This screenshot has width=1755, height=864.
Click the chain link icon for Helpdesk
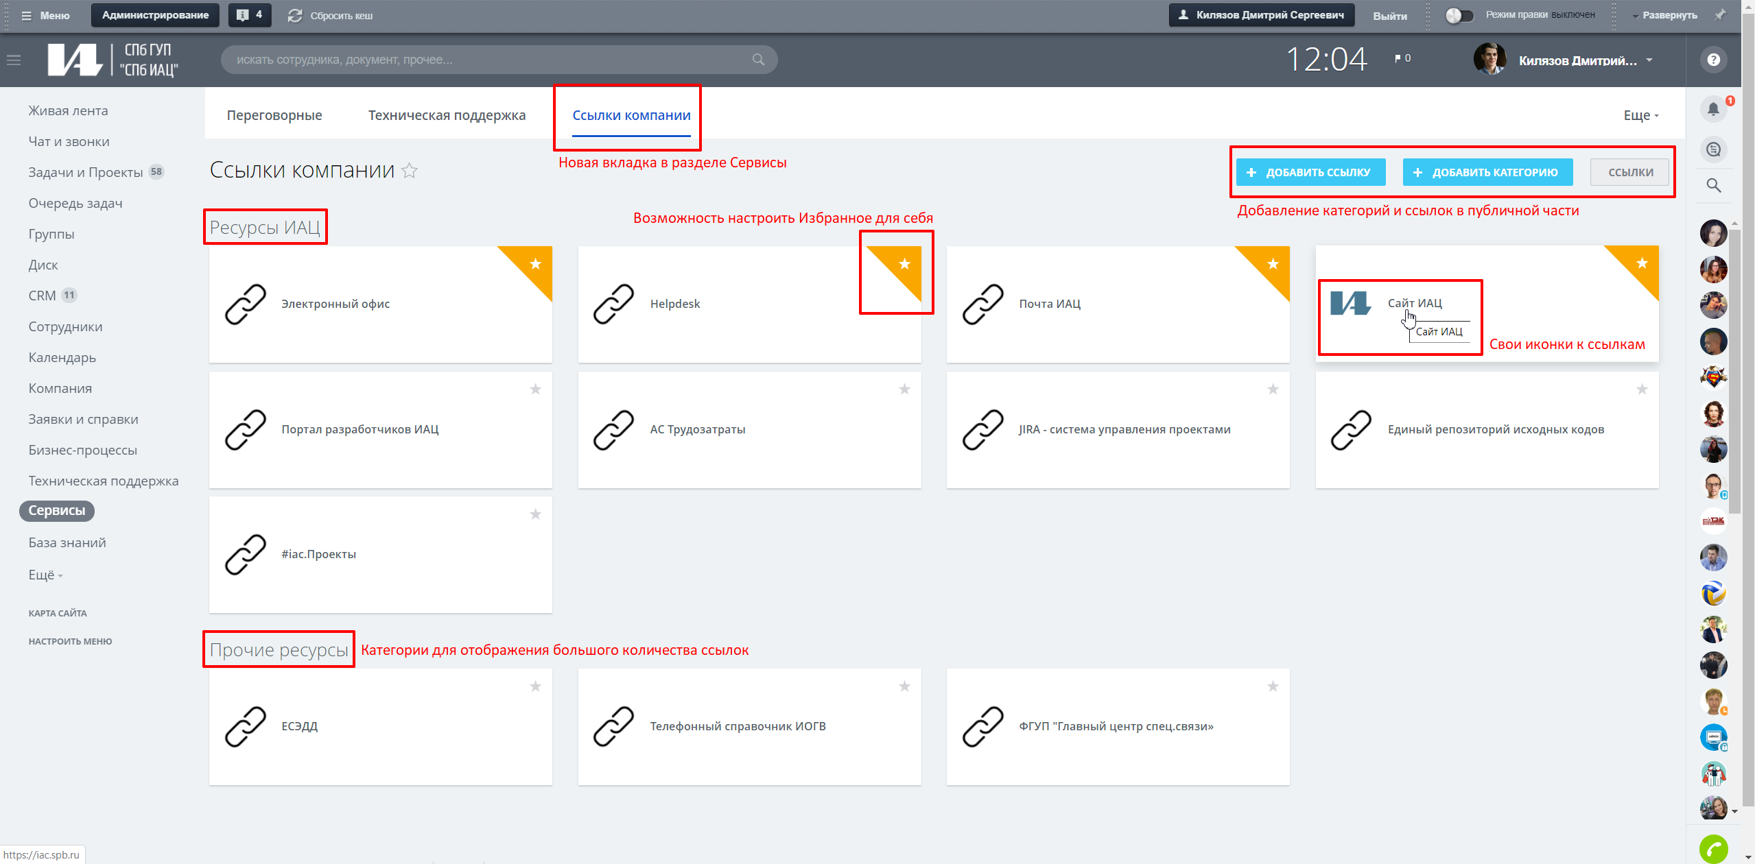(x=613, y=304)
